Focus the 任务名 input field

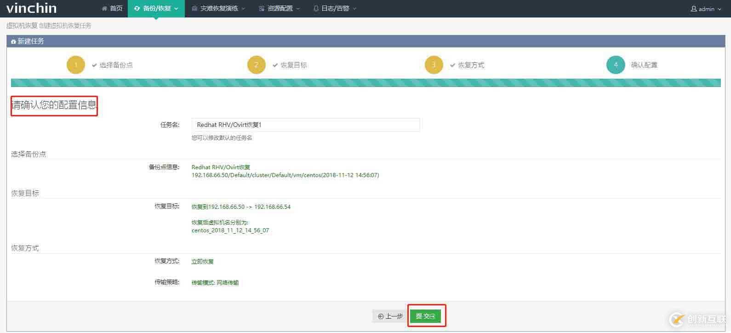(x=306, y=125)
